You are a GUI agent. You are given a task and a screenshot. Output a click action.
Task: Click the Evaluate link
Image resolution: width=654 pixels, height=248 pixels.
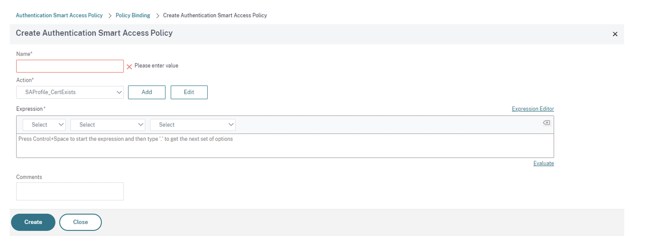tap(543, 163)
